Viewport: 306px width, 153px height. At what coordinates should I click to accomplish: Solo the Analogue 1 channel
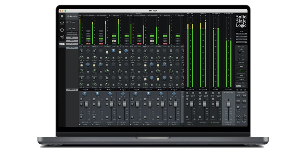(81, 99)
